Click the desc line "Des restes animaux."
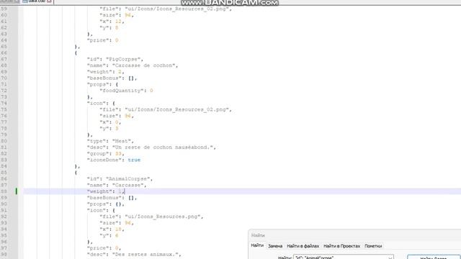This screenshot has height=259, width=461. 134,255
